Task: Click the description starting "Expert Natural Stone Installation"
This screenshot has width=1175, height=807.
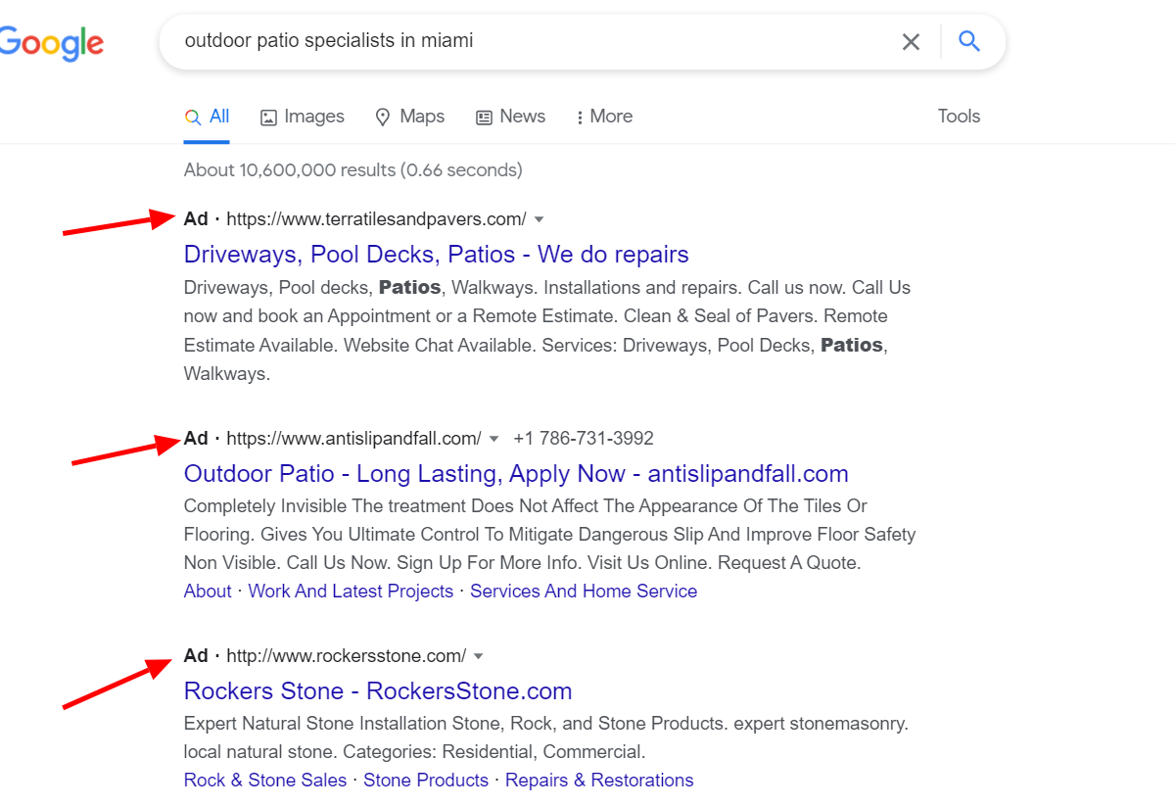Action: point(546,738)
